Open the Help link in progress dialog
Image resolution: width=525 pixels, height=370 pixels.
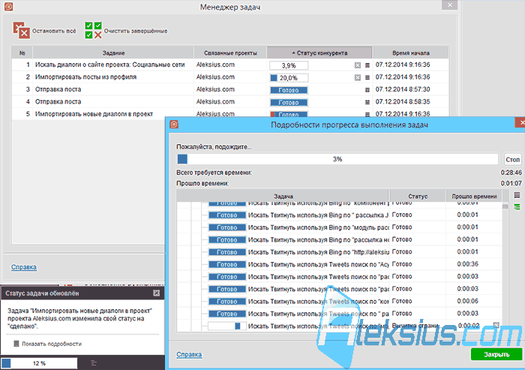(x=189, y=354)
